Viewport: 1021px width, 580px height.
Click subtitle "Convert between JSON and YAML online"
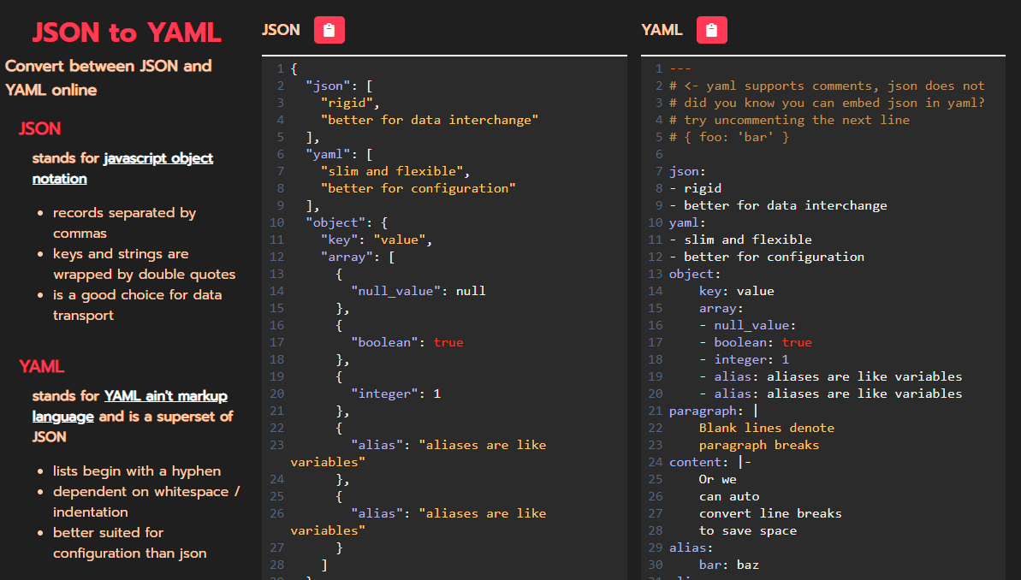coord(108,78)
